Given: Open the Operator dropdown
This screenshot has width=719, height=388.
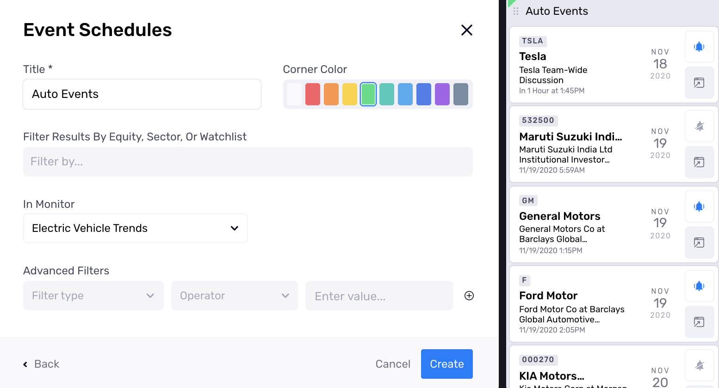Looking at the screenshot, I should [235, 296].
